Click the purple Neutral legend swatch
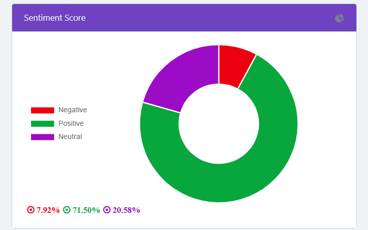Image resolution: width=368 pixels, height=230 pixels. [43, 137]
